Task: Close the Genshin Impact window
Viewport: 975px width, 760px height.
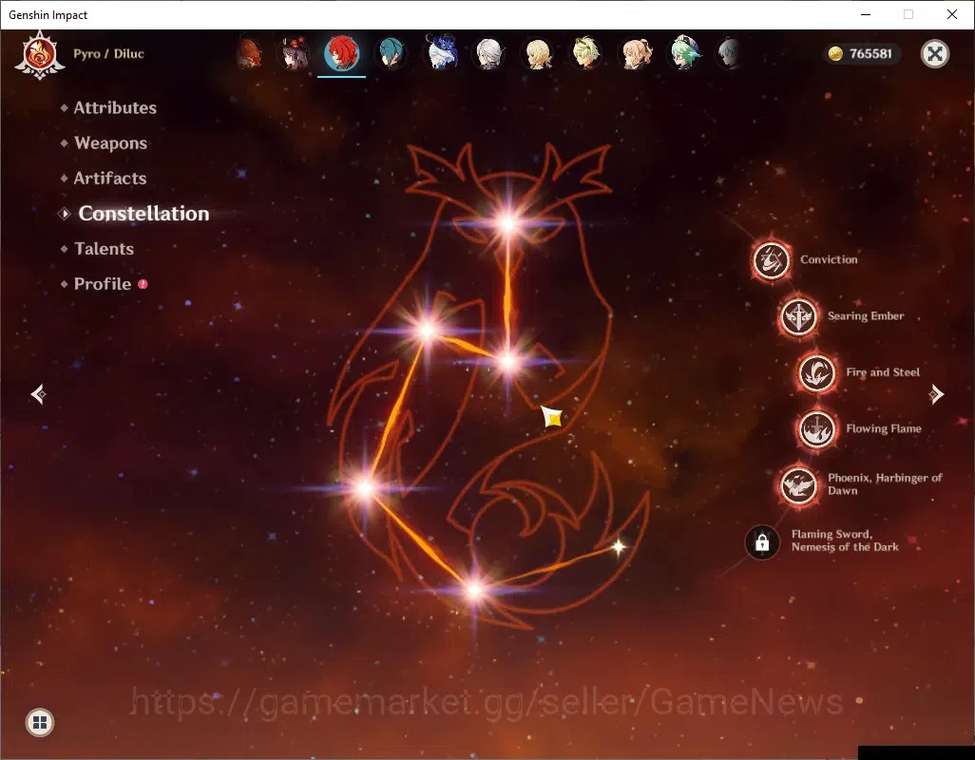Action: coord(951,14)
